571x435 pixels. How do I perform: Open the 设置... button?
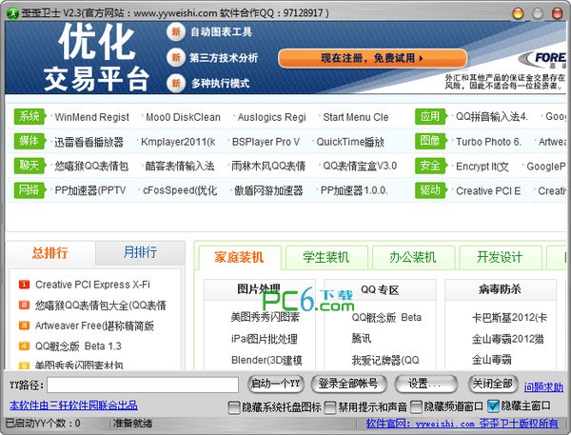(x=425, y=384)
